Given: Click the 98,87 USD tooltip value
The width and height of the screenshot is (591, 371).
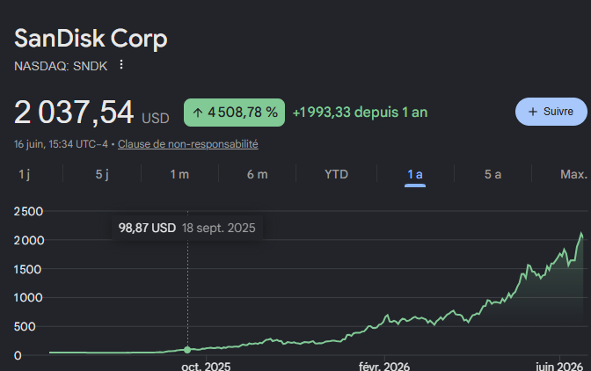Looking at the screenshot, I should click(x=147, y=228).
